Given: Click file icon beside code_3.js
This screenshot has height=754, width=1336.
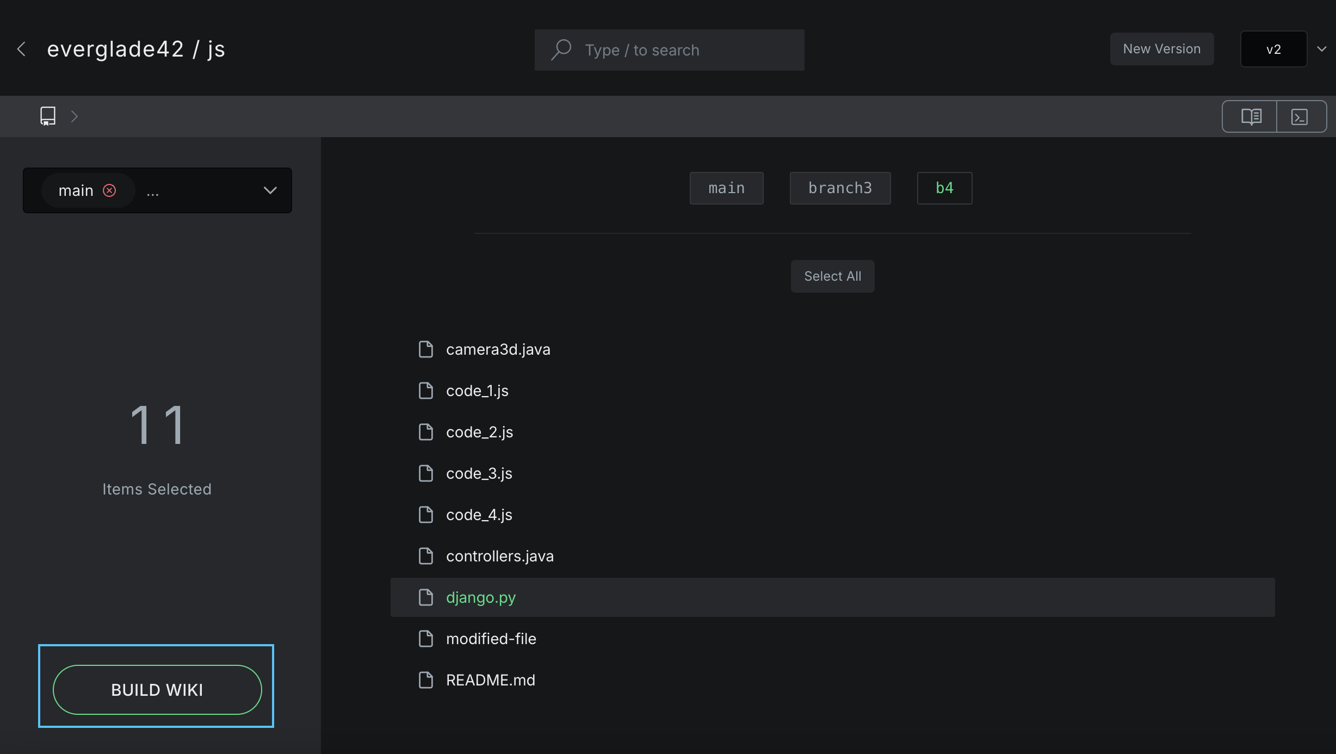Looking at the screenshot, I should pos(426,473).
